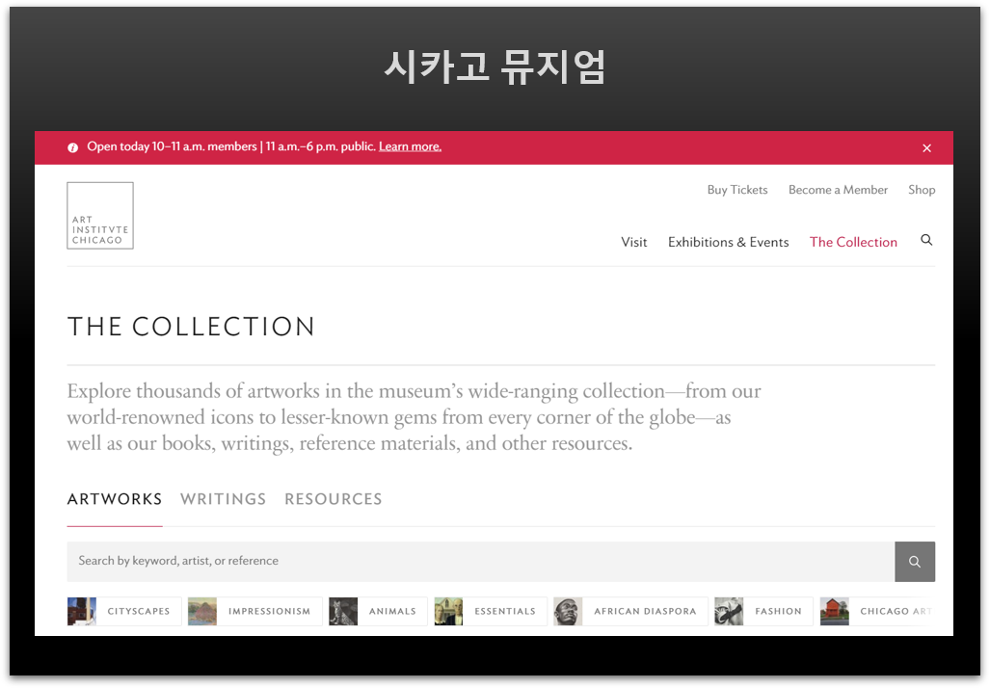Image resolution: width=990 pixels, height=688 pixels.
Task: Focus the keyword, artist, or reference search field
Action: pos(480,561)
